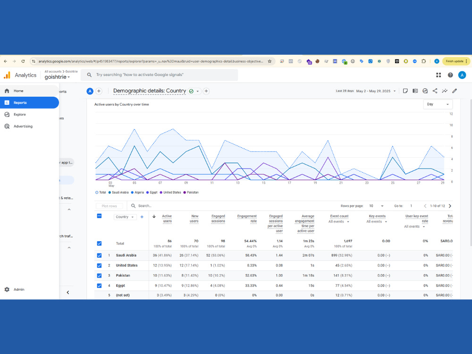Open the Analytics account avatar at top right
Image resolution: width=472 pixels, height=354 pixels.
[x=462, y=75]
